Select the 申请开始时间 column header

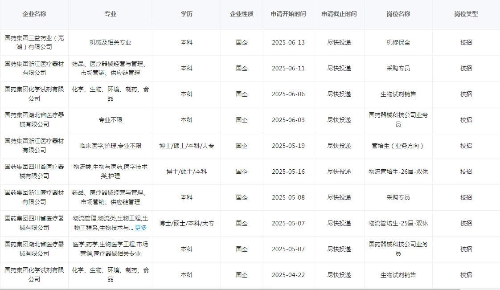click(288, 14)
